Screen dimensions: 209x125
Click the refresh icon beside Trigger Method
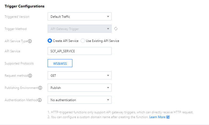click(x=116, y=29)
